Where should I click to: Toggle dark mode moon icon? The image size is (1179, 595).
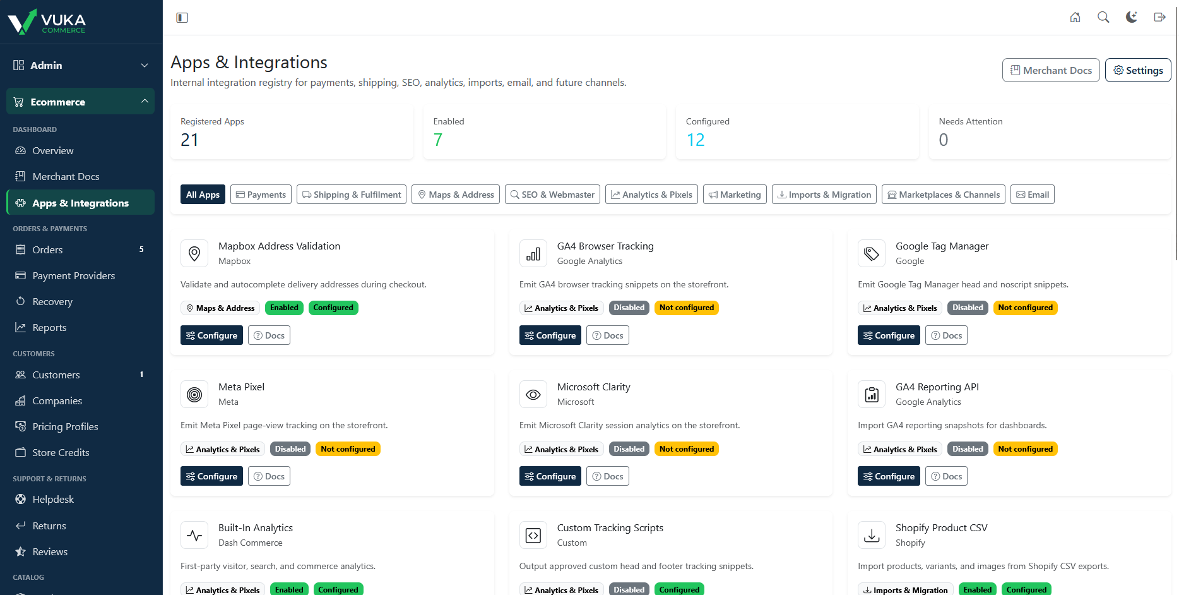(x=1132, y=18)
